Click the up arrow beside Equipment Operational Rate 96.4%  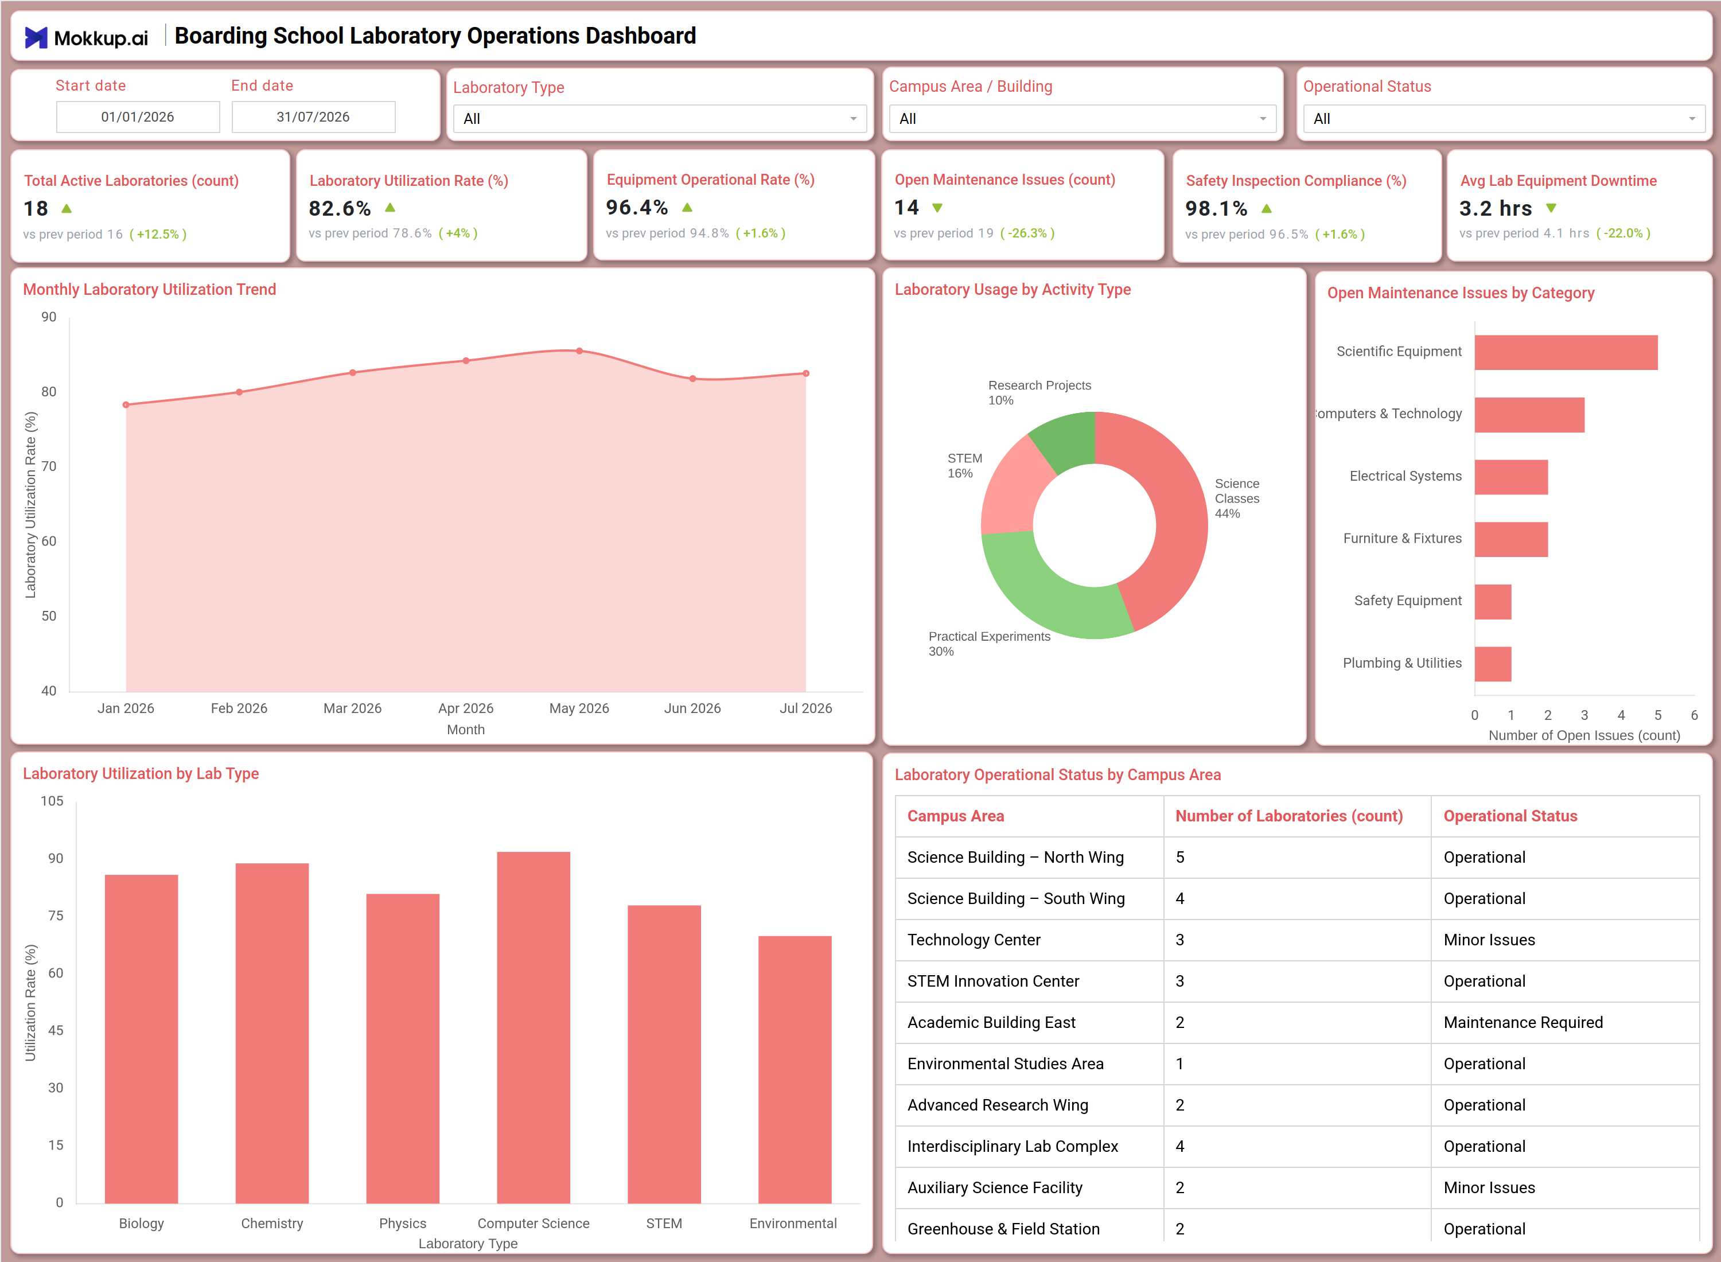pyautogui.click(x=687, y=208)
